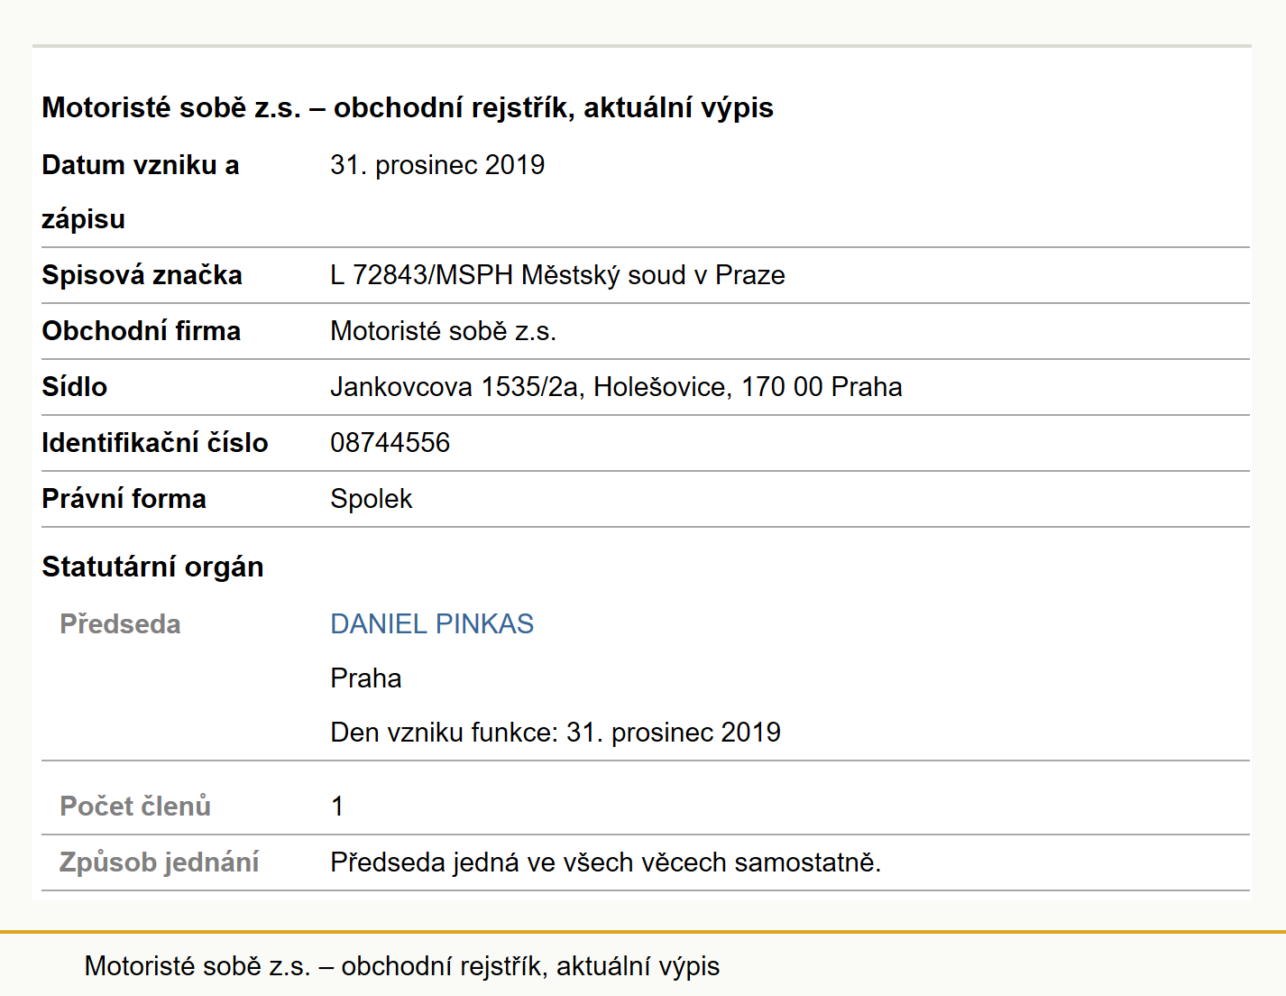Open the DANIEL PINKAS link
The width and height of the screenshot is (1286, 996).
point(432,623)
